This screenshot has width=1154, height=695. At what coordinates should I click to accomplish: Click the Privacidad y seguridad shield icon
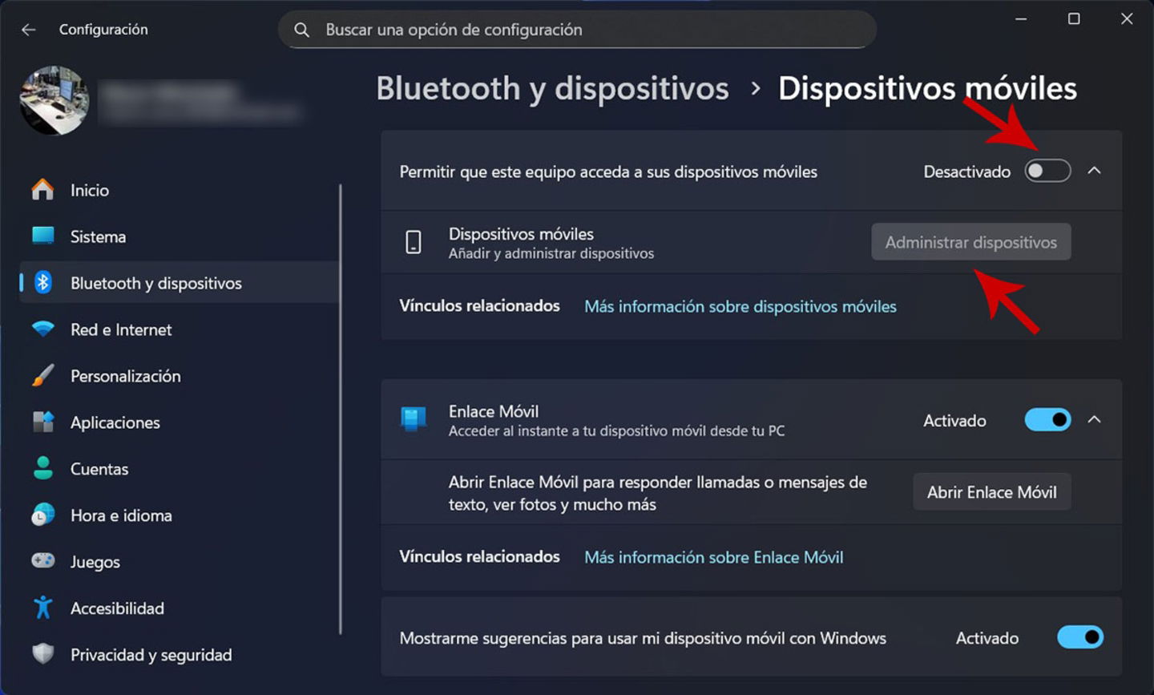pos(42,654)
